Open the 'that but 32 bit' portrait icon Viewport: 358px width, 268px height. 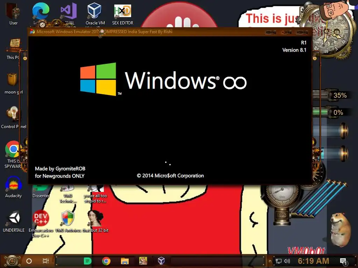click(x=95, y=221)
